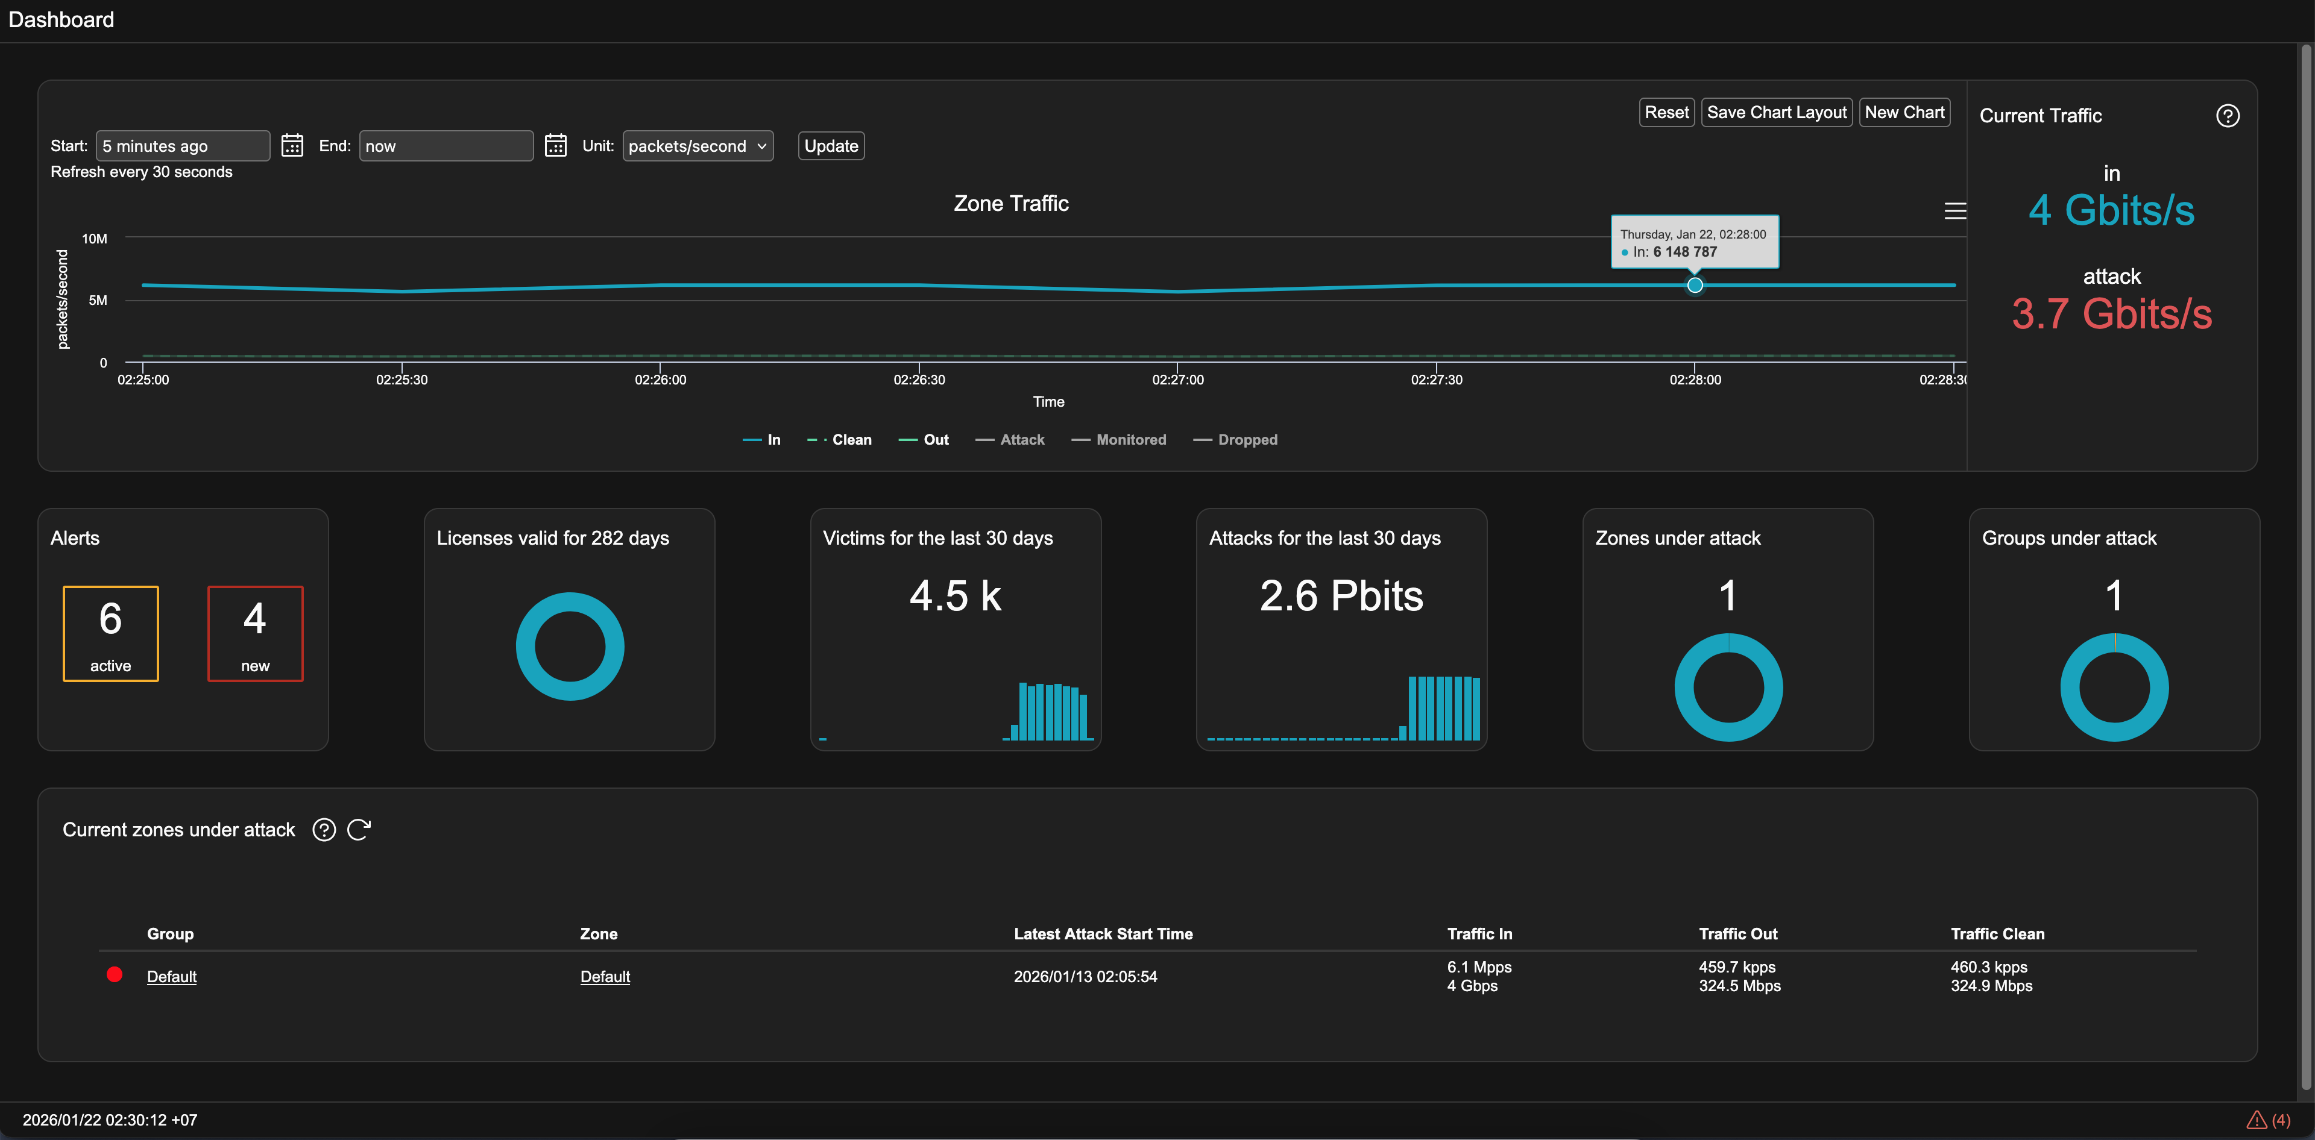This screenshot has height=1140, width=2315.
Task: Show the Attack series in chart legend
Action: (x=1009, y=439)
